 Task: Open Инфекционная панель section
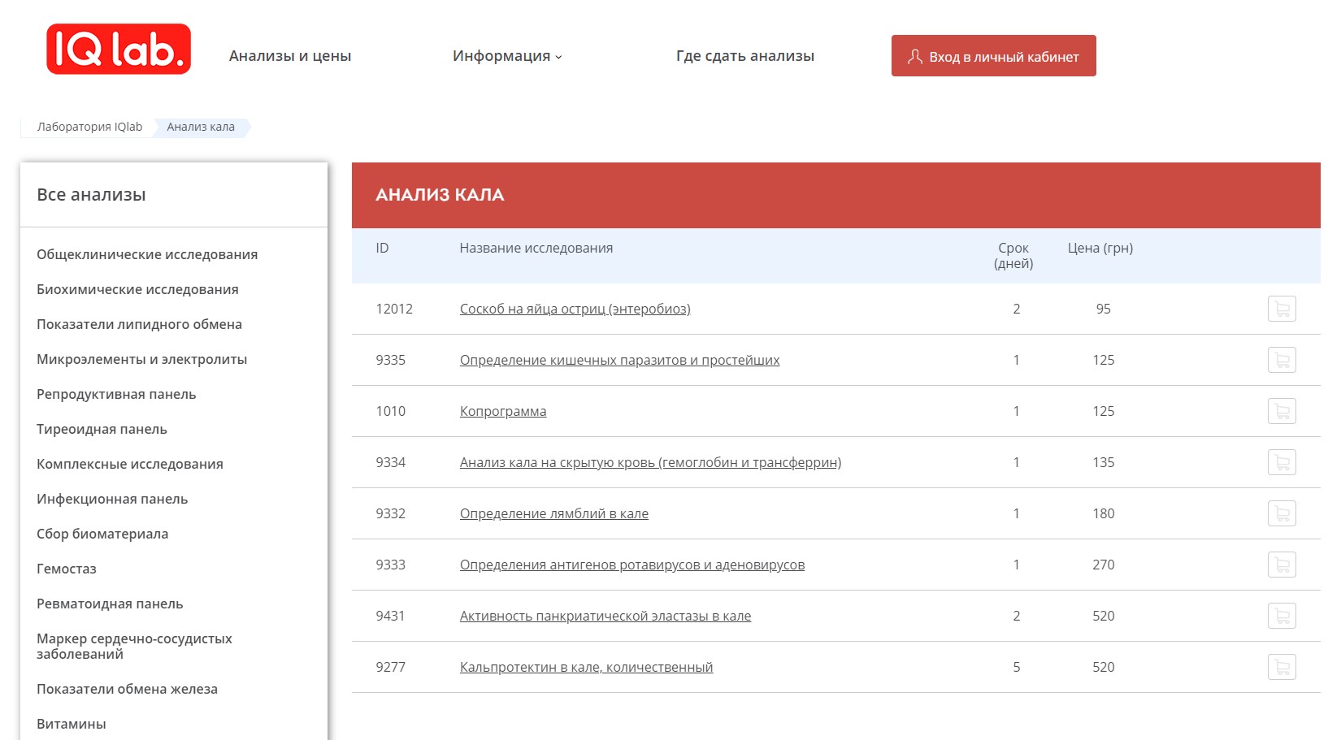(112, 499)
